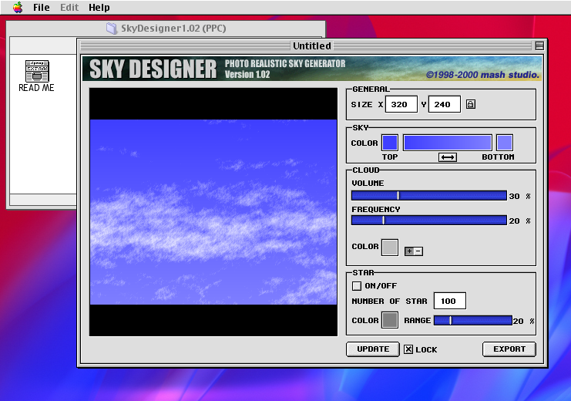Open the cloud COLOR swatch
This screenshot has height=401, width=571.
pyautogui.click(x=390, y=248)
